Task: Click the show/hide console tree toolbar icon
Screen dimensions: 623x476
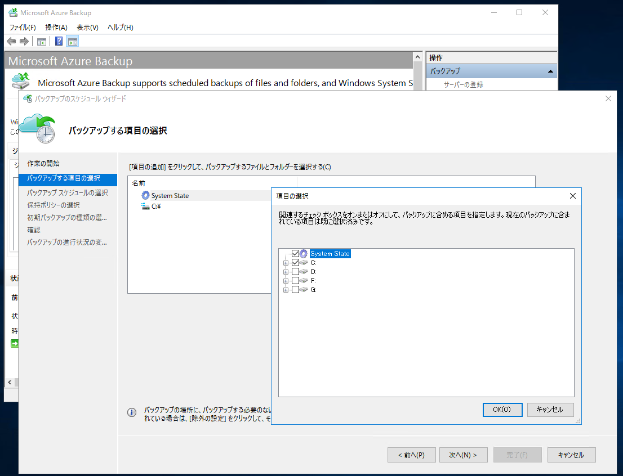Action: click(41, 41)
